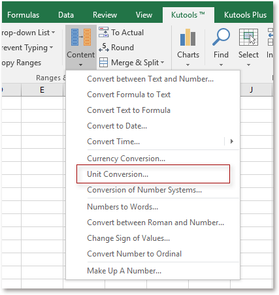Click the To Actual icon
Image resolution: width=279 pixels, height=295 pixels.
[103, 32]
